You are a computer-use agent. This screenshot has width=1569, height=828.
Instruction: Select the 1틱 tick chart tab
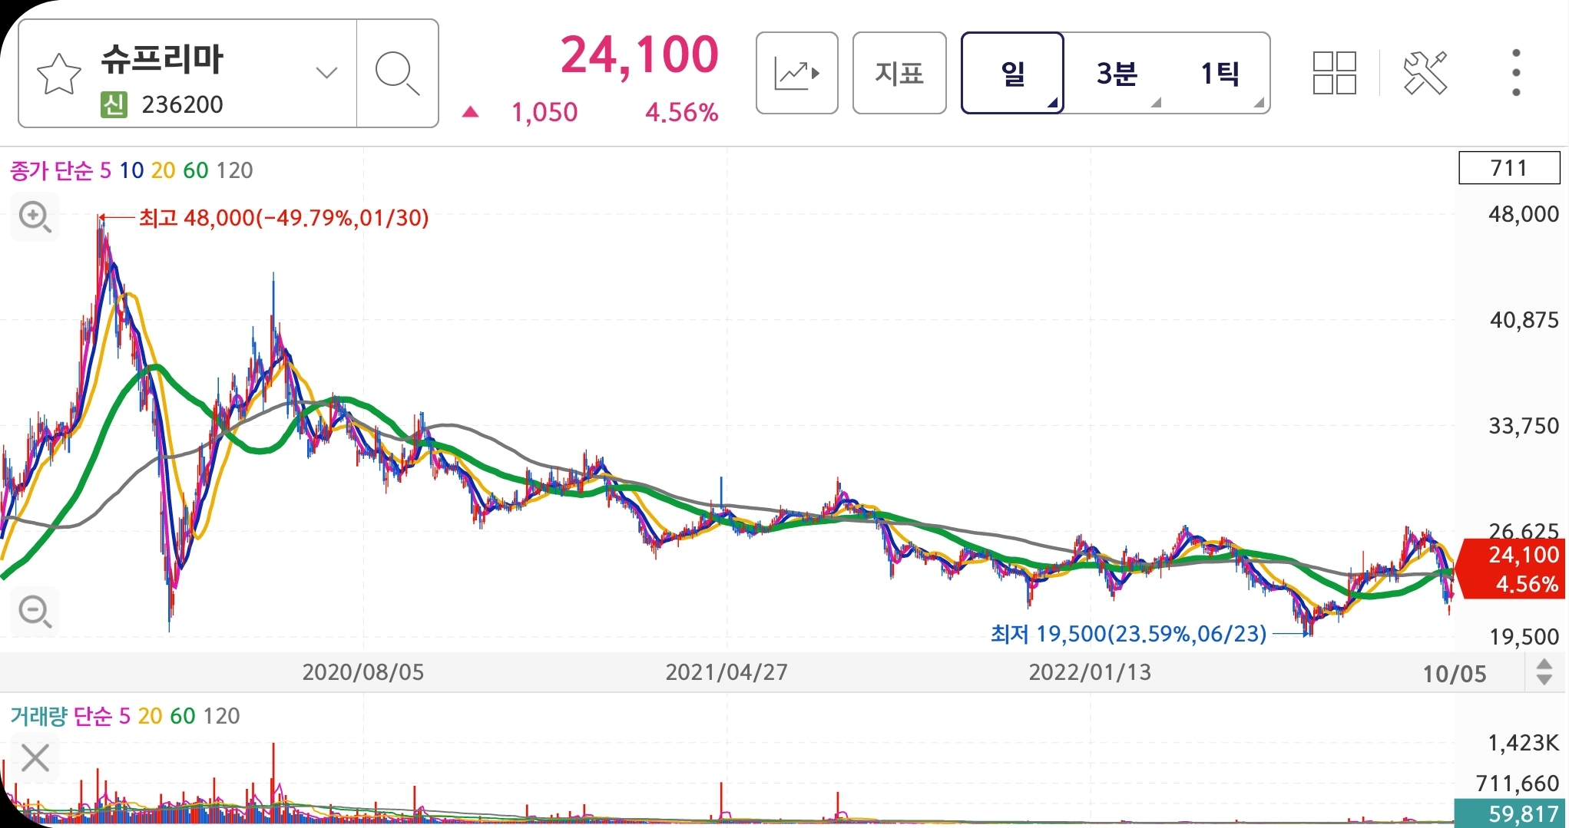pyautogui.click(x=1219, y=74)
